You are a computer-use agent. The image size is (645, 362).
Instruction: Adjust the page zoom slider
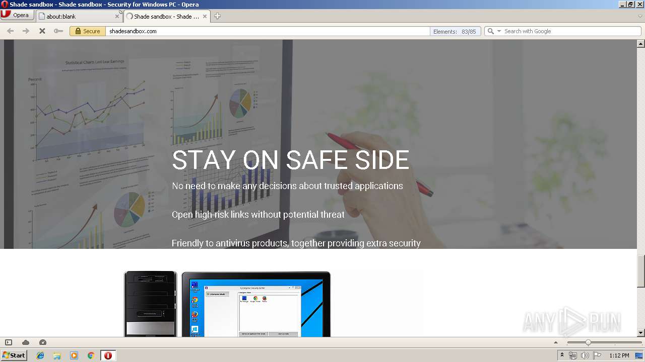click(604, 342)
